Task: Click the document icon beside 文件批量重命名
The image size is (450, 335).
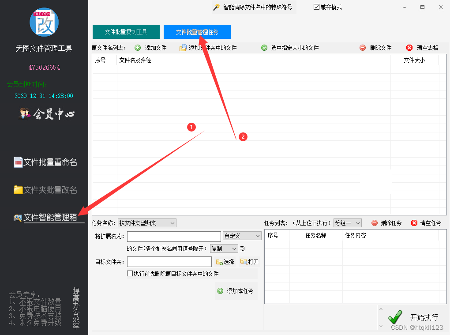Action: point(18,162)
